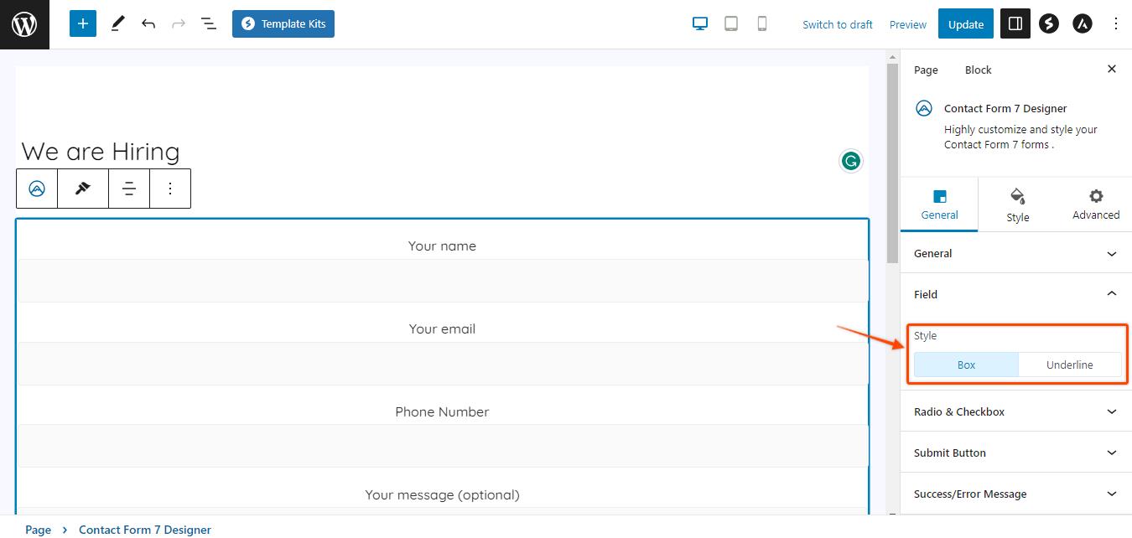Switch to tablet preview device icon
The image size is (1132, 538).
(x=731, y=24)
